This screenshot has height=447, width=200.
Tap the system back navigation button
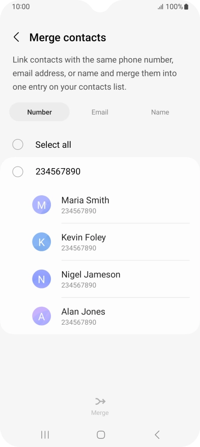coord(157,435)
